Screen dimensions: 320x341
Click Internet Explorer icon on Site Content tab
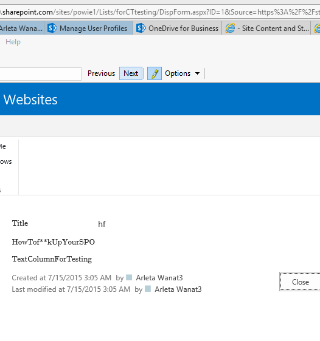[230, 29]
